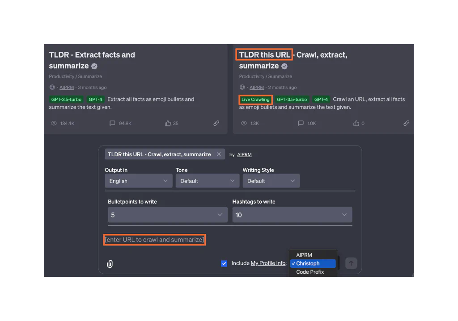Click the paperclip attach file icon
458x321 pixels.
tap(110, 264)
